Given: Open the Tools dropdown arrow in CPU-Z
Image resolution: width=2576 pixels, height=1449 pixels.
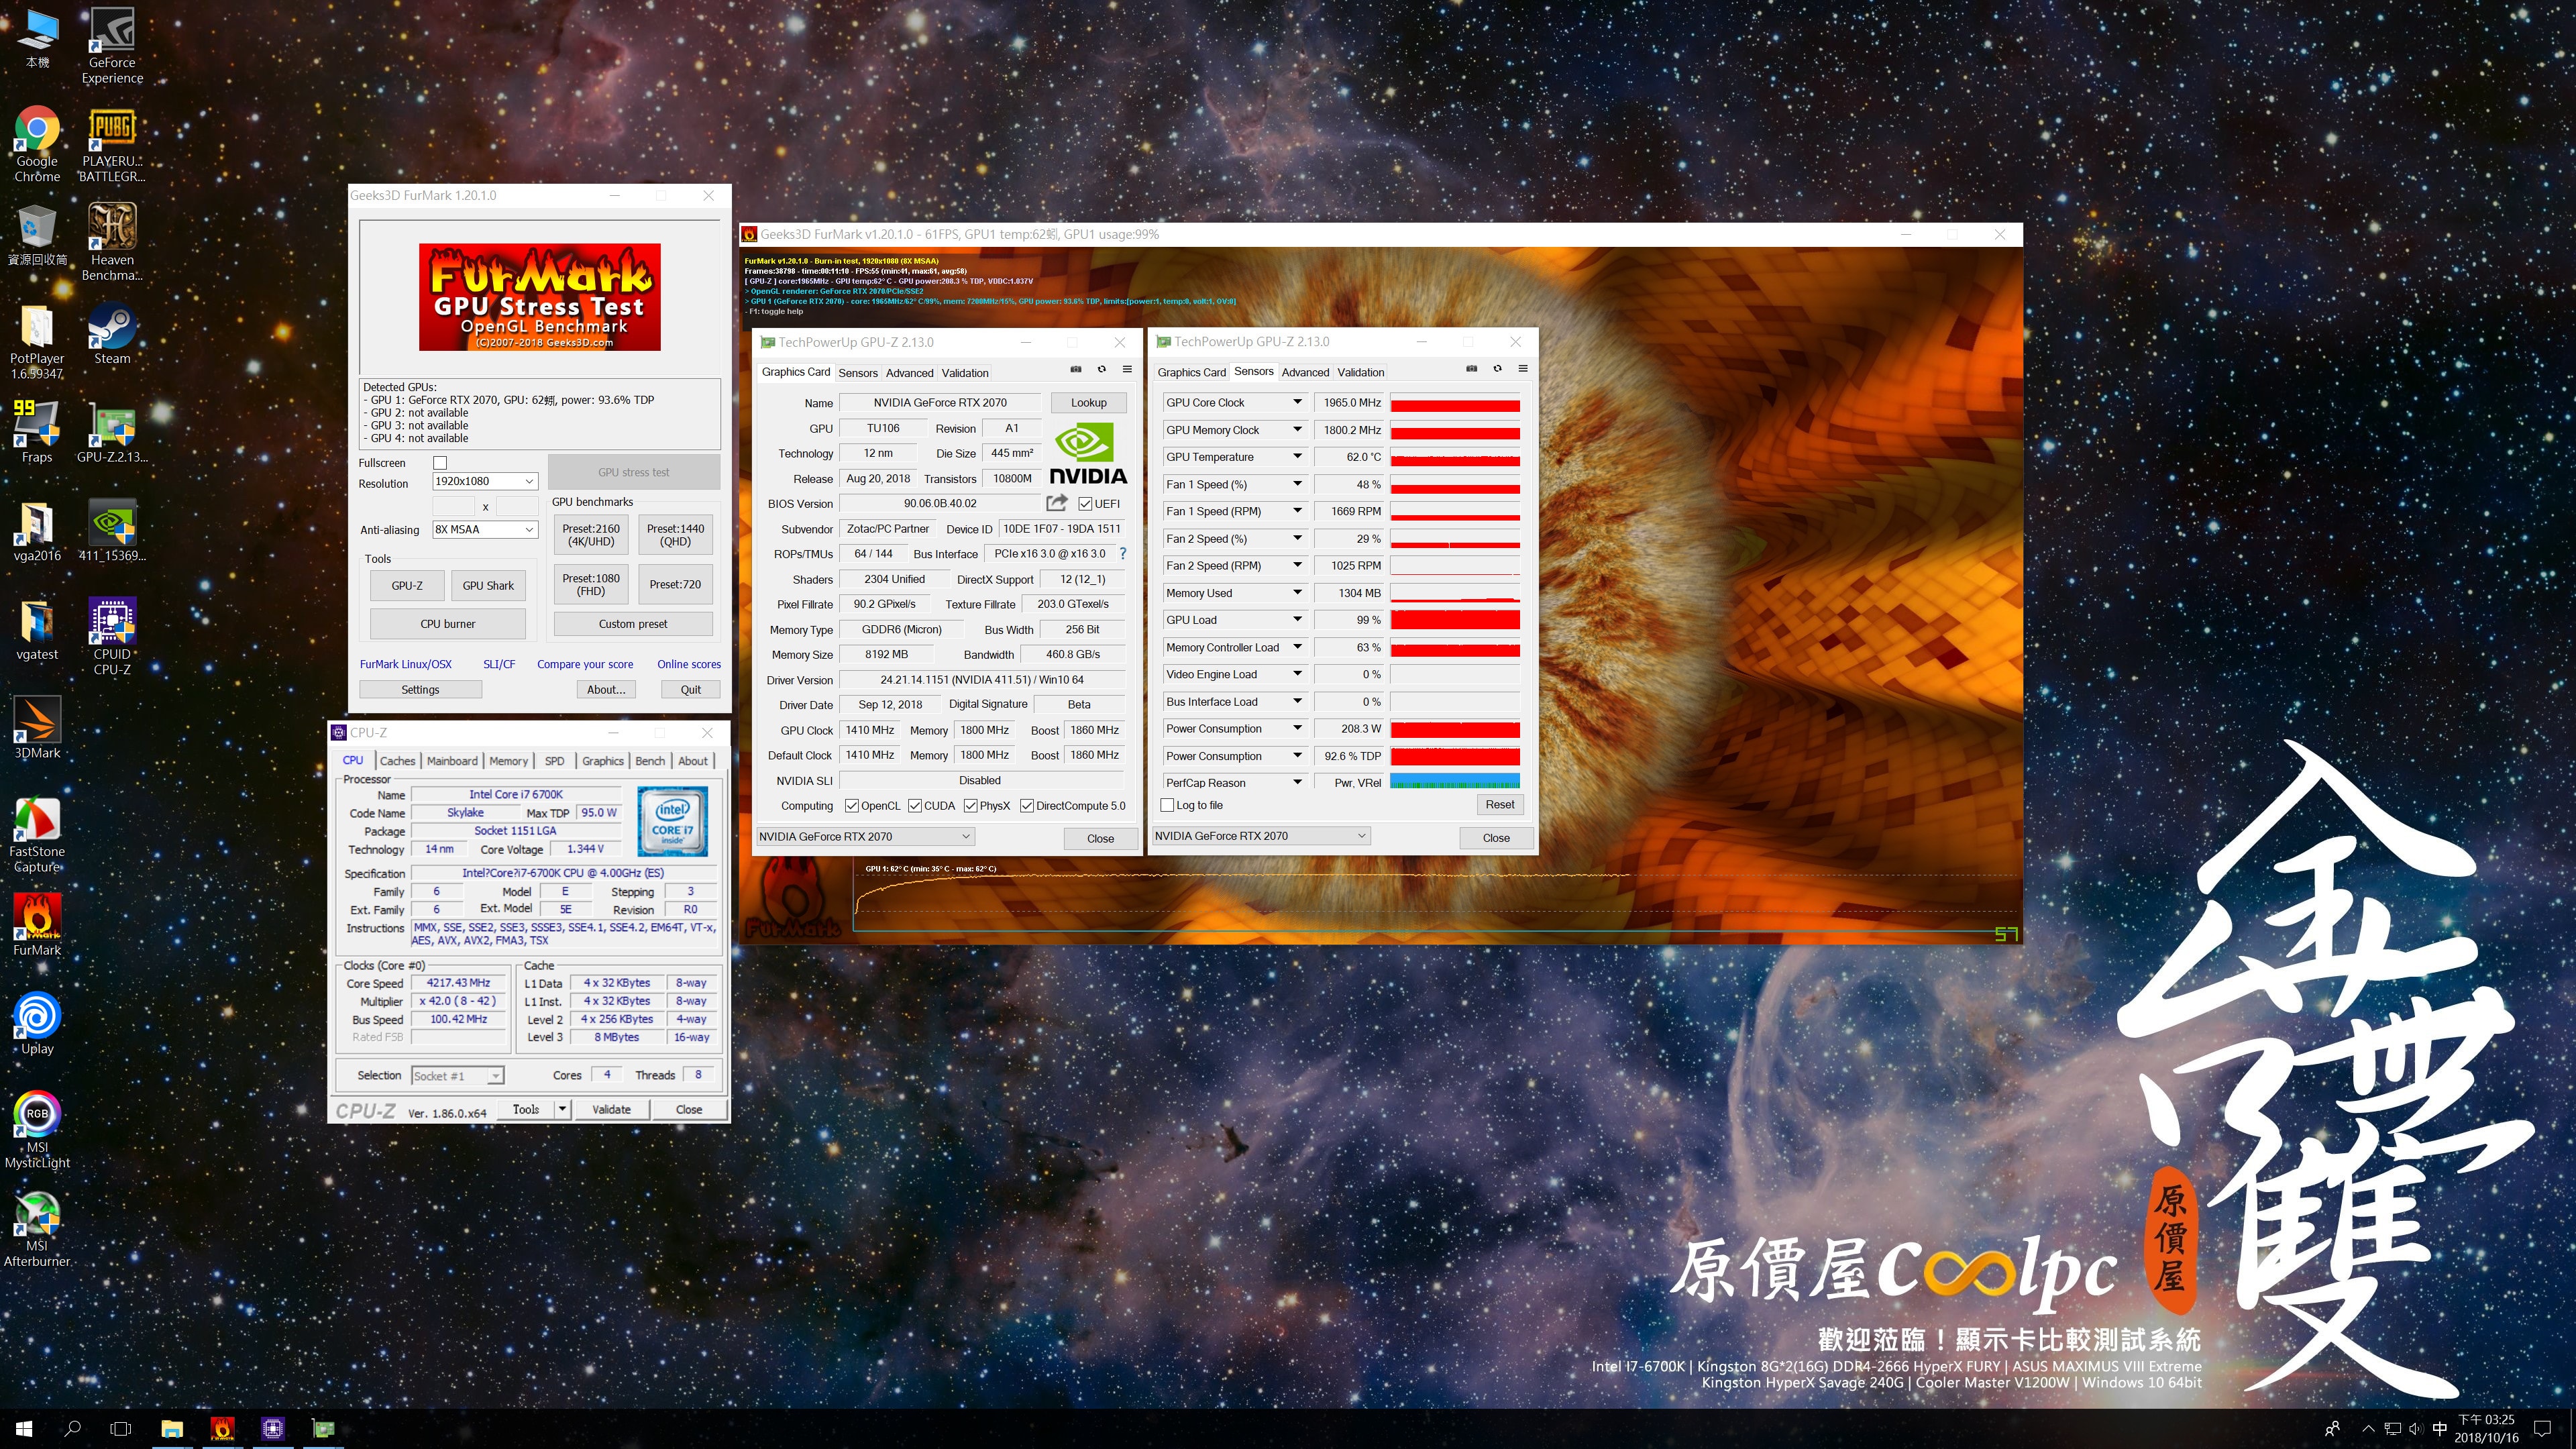Looking at the screenshot, I should coord(562,1109).
